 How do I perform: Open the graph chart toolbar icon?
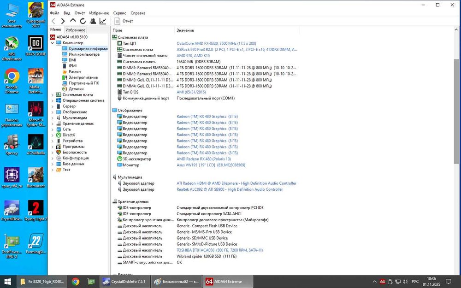(103, 21)
